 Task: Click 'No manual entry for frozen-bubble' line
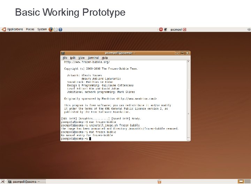pos(87,135)
